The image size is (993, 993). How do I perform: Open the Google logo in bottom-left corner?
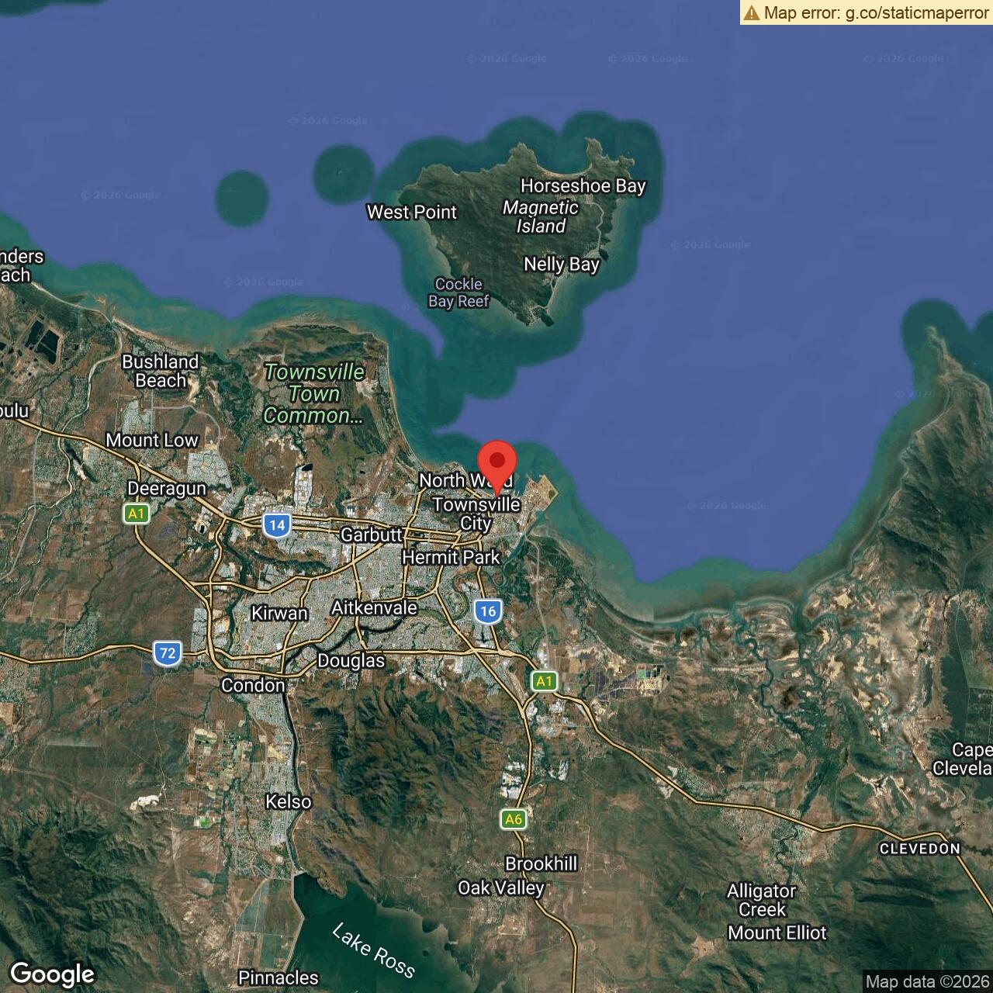[52, 974]
